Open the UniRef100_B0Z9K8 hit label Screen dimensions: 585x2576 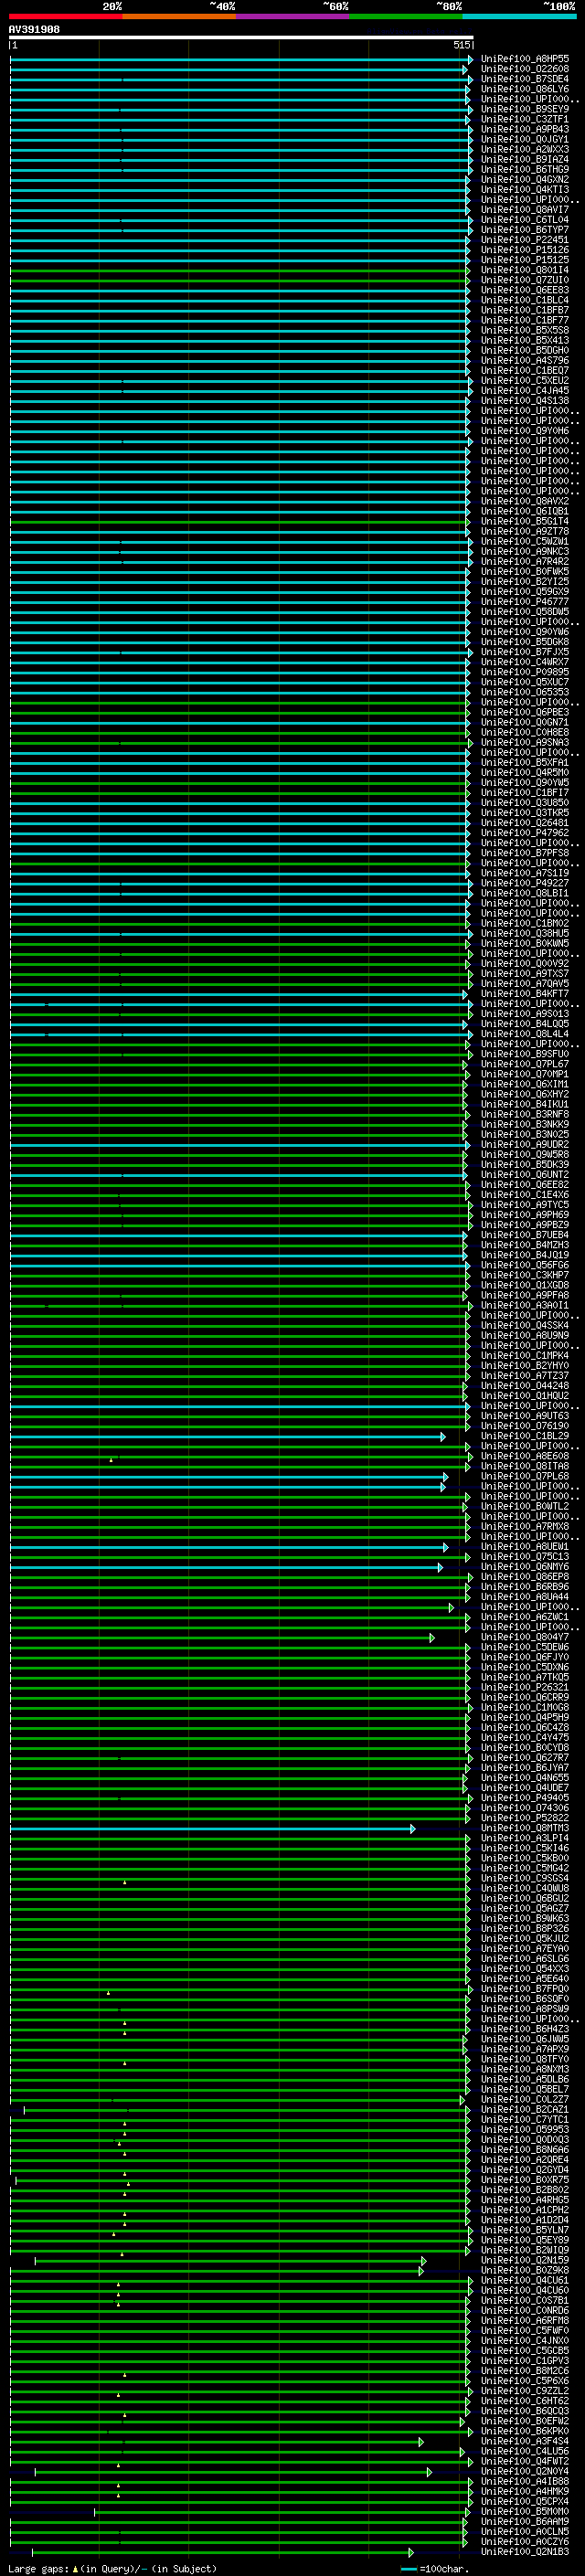pyautogui.click(x=525, y=2270)
